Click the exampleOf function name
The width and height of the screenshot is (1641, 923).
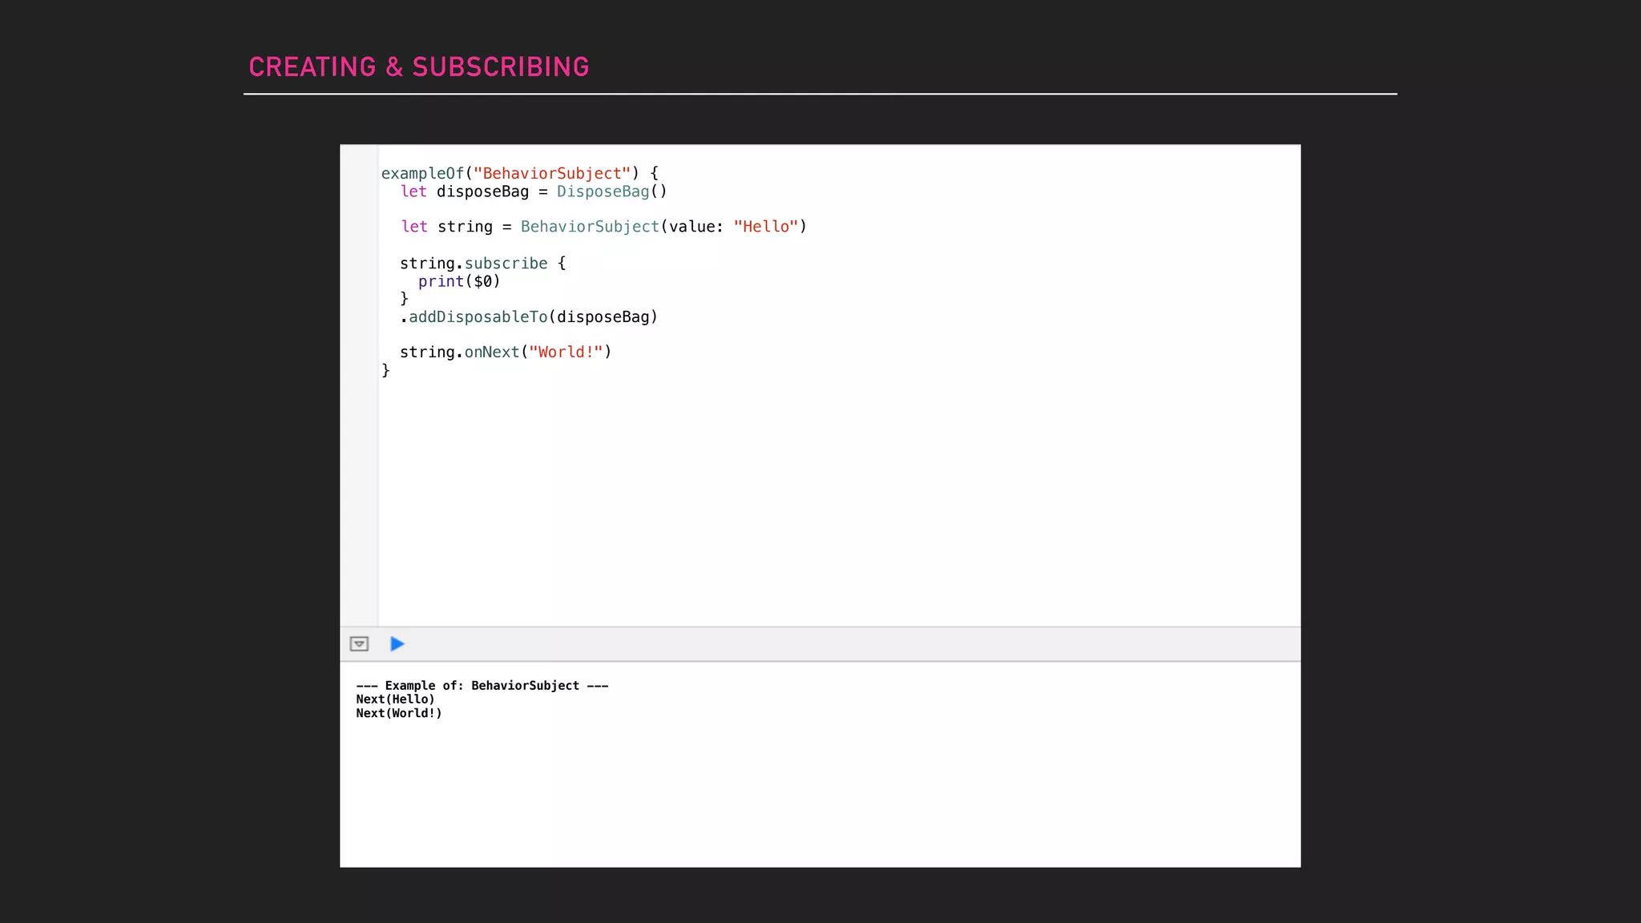point(422,174)
